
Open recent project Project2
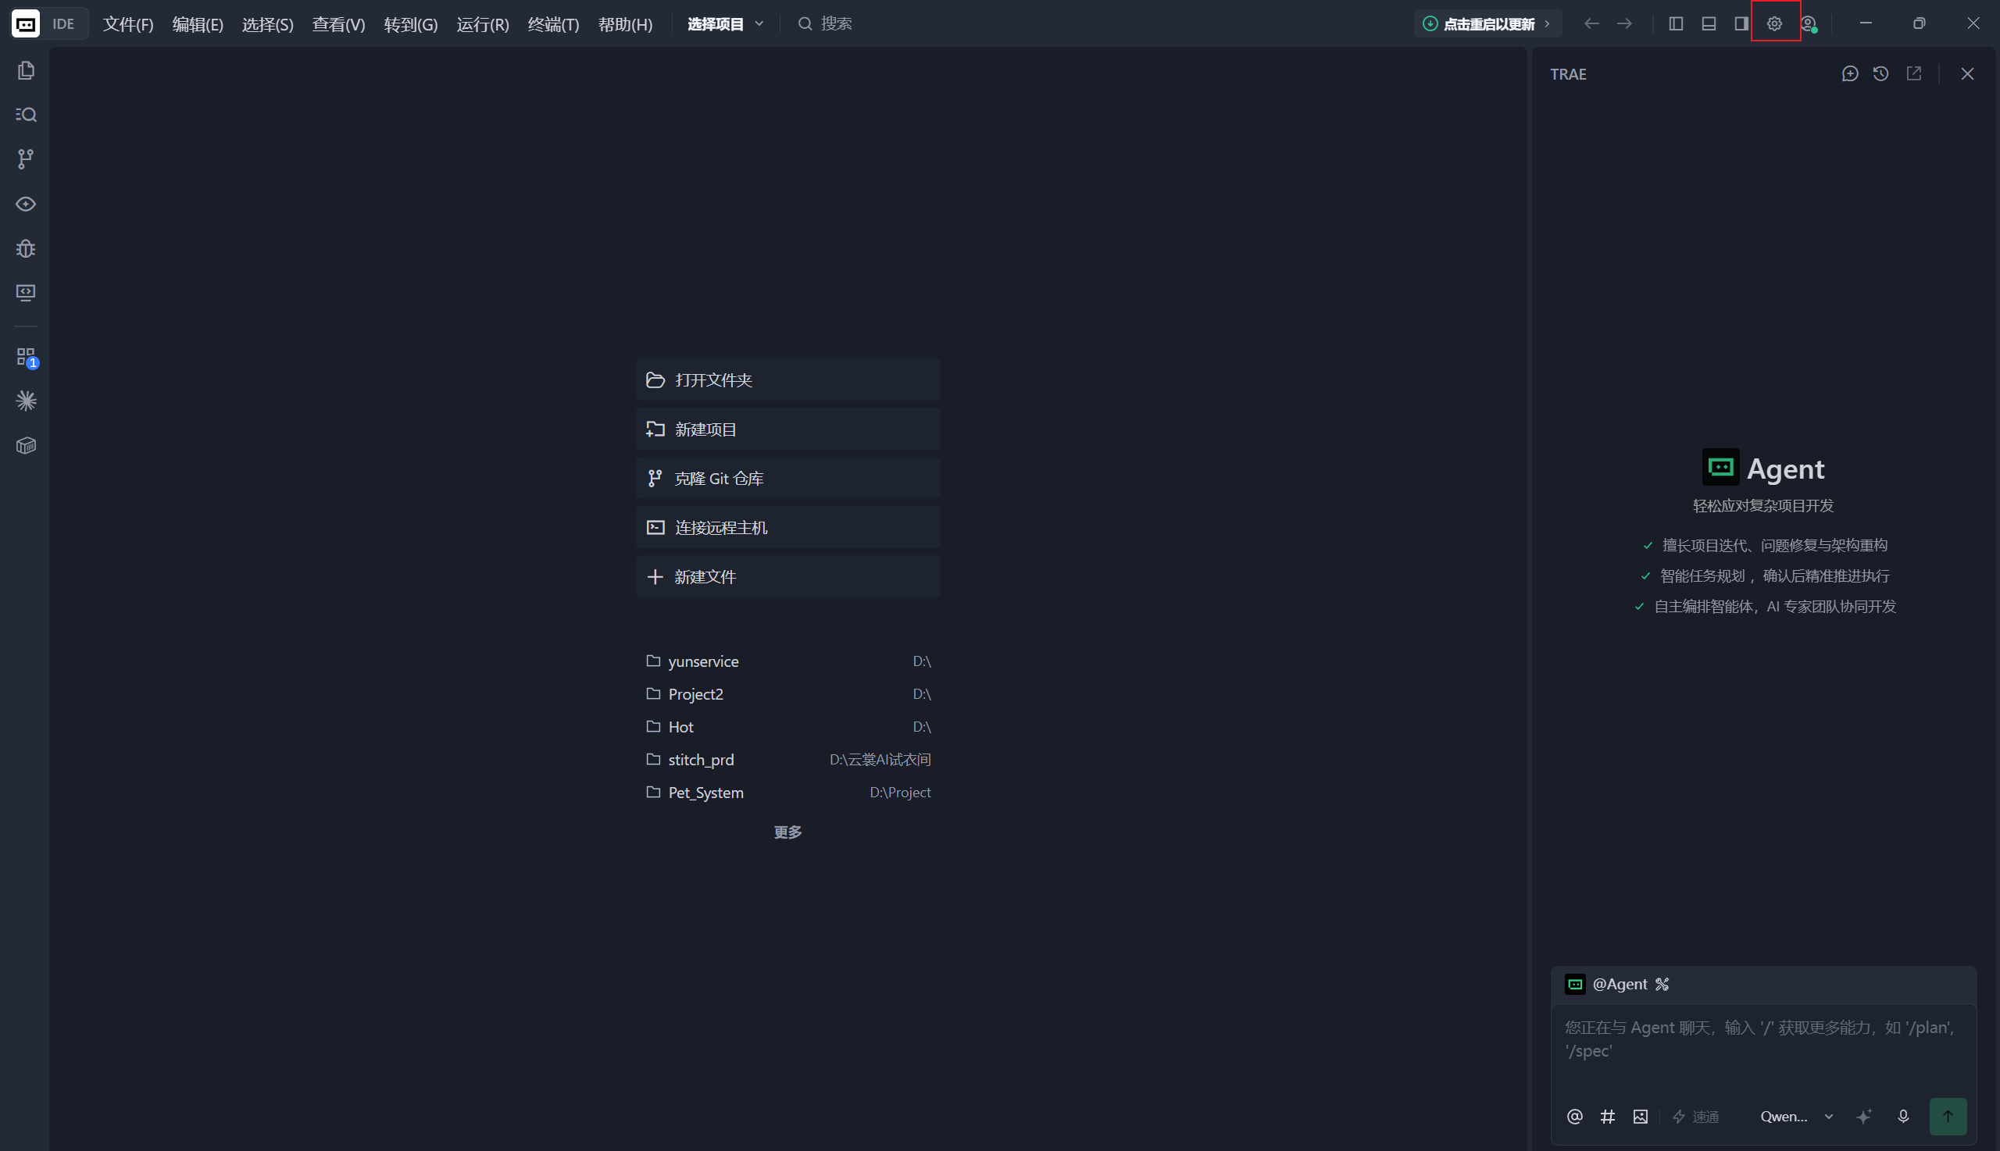coord(787,694)
